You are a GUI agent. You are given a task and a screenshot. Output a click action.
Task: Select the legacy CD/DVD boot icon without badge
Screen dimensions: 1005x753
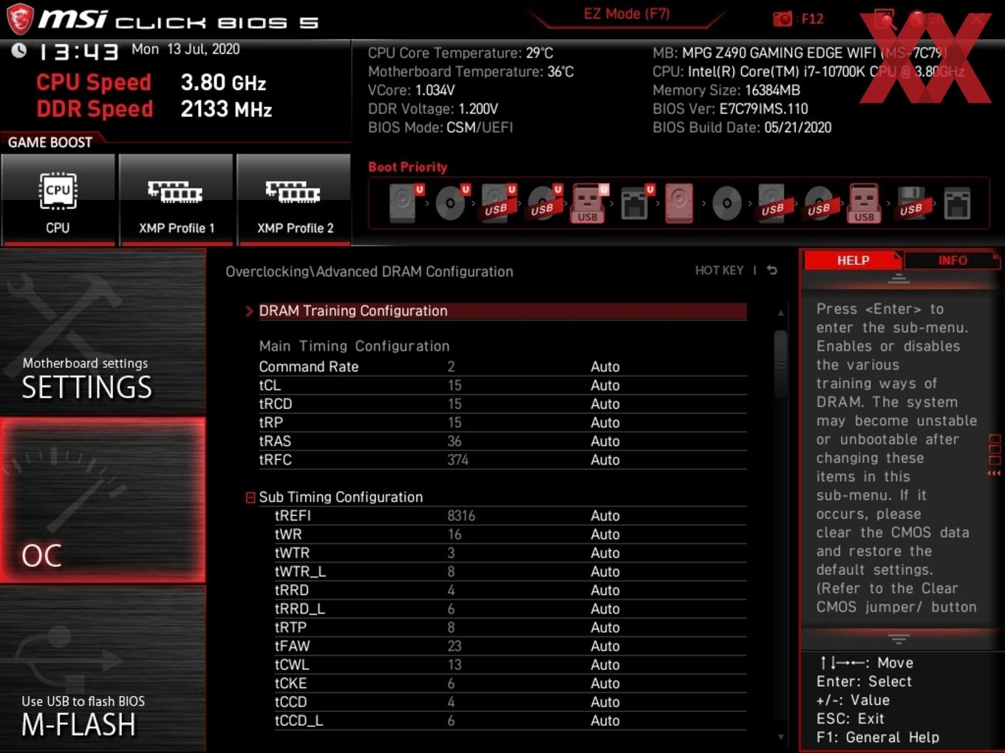tap(726, 203)
